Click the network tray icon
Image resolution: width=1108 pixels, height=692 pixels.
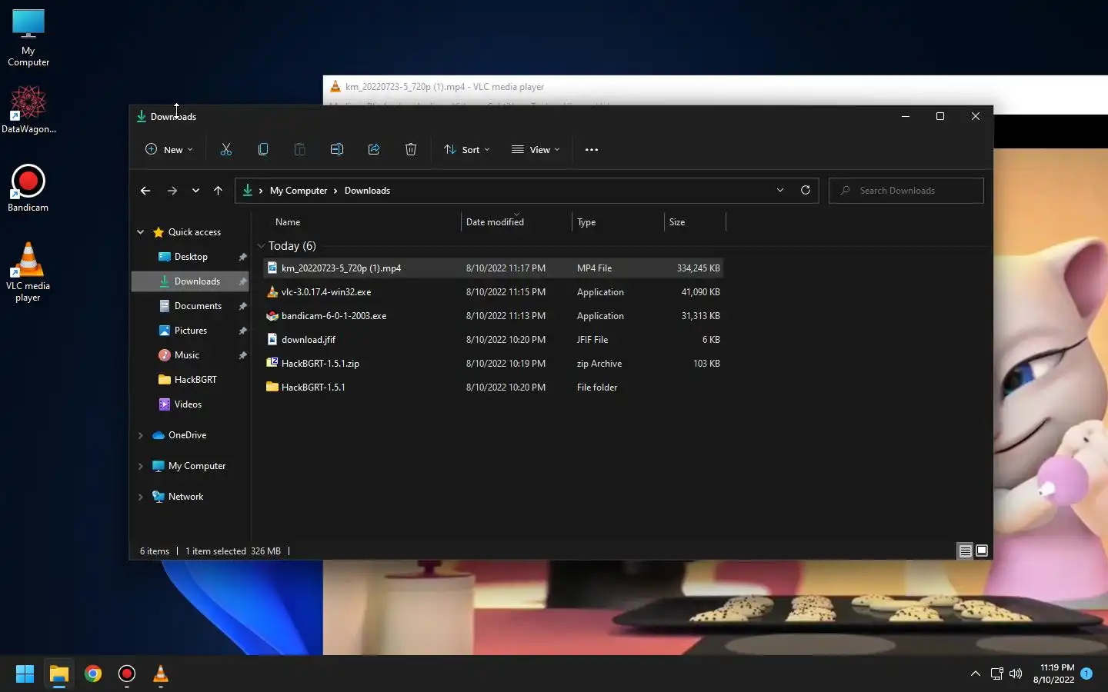click(996, 674)
